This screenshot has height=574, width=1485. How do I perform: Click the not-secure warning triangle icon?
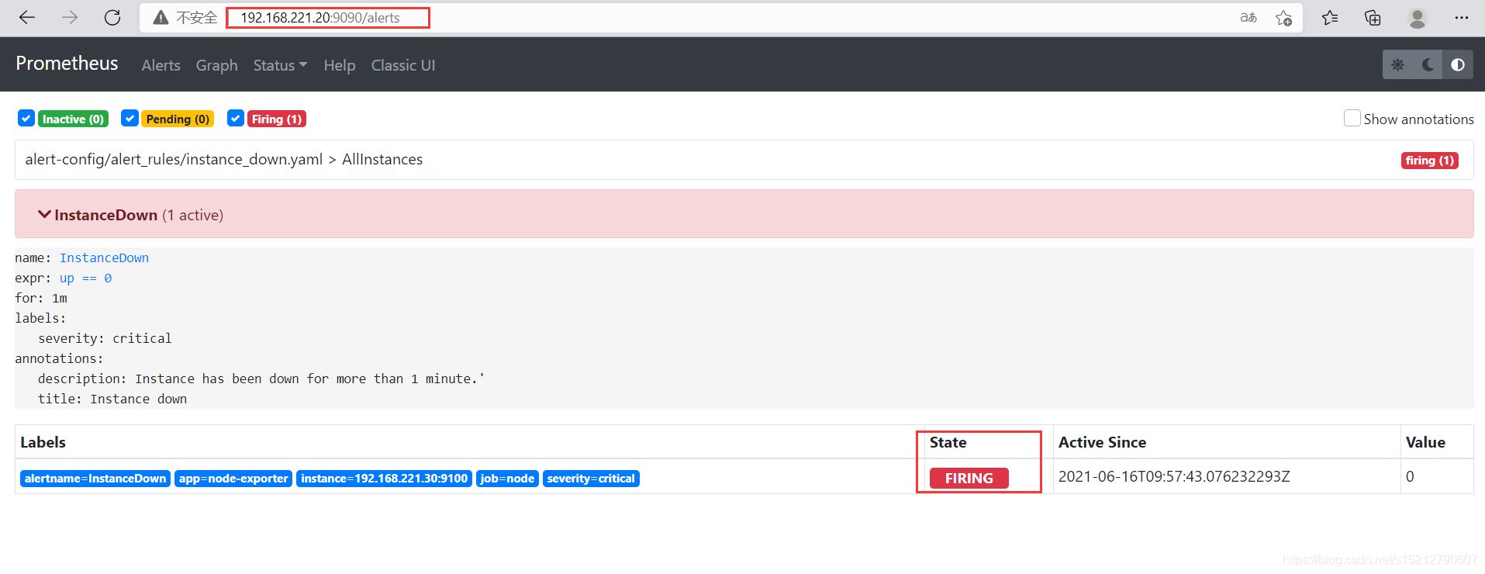point(161,18)
